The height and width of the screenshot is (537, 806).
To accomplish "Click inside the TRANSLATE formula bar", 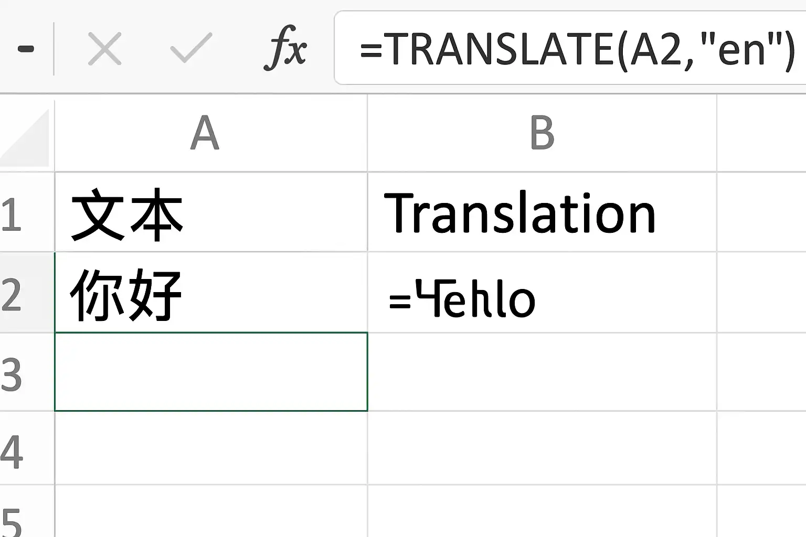I will point(570,48).
